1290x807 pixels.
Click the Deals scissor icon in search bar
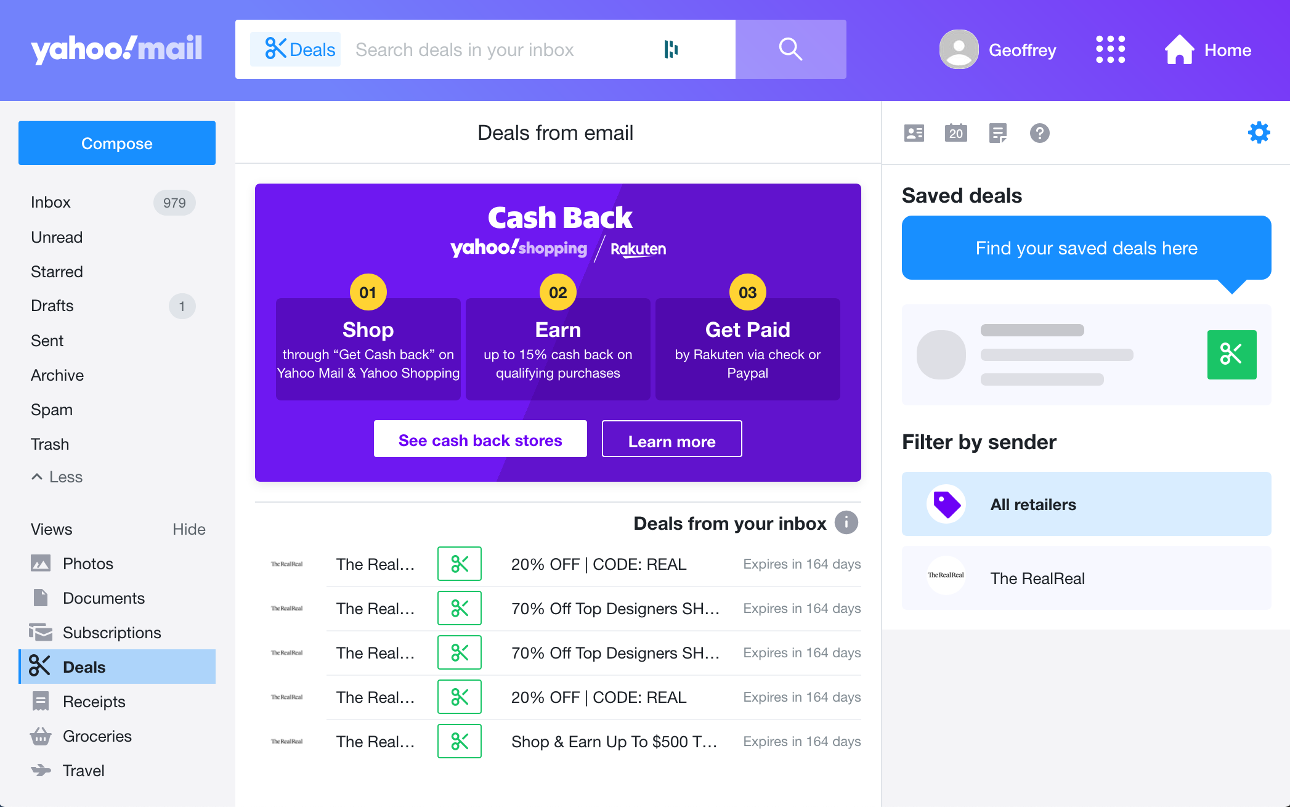pos(274,50)
